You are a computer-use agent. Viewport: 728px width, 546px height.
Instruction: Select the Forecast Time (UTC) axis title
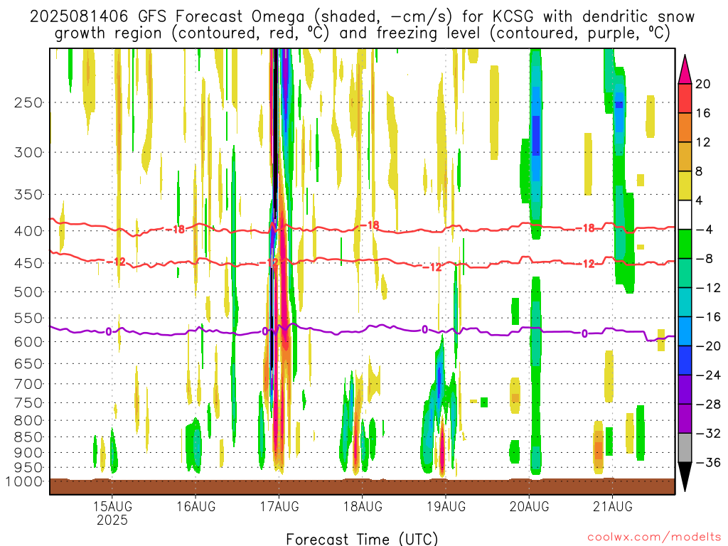click(x=362, y=539)
